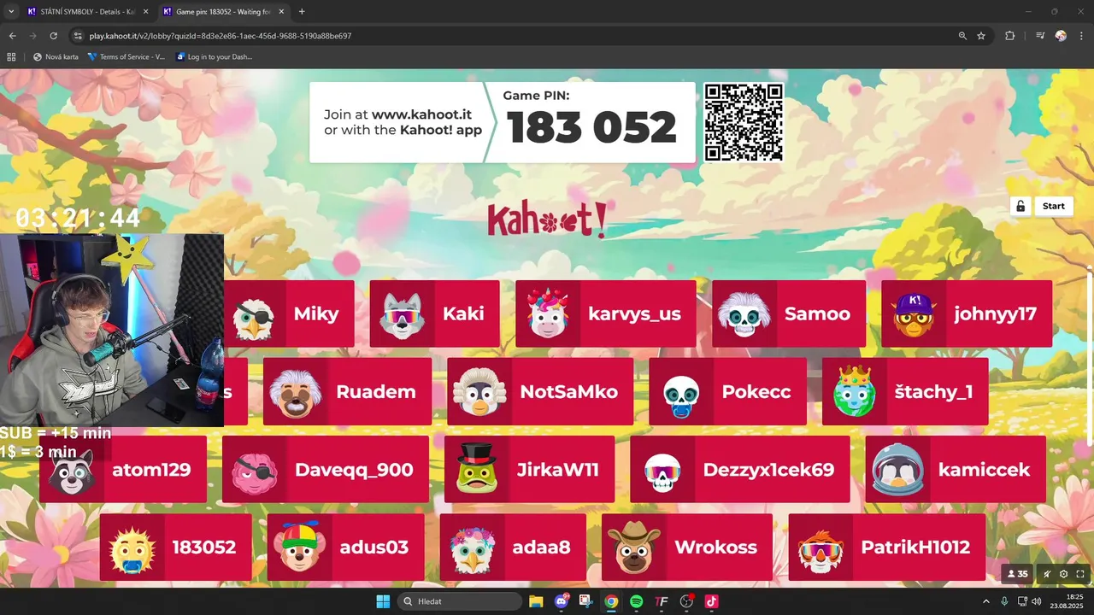Click the Start game button
Viewport: 1094px width, 615px height.
coord(1053,206)
